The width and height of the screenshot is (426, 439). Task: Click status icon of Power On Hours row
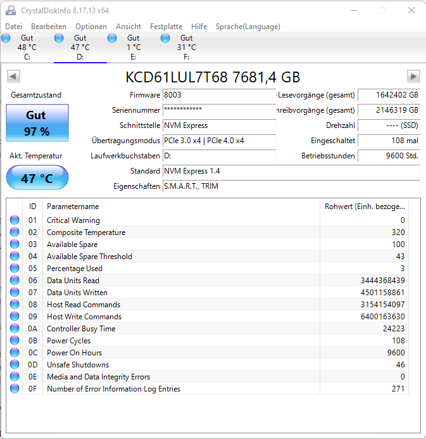tap(15, 352)
